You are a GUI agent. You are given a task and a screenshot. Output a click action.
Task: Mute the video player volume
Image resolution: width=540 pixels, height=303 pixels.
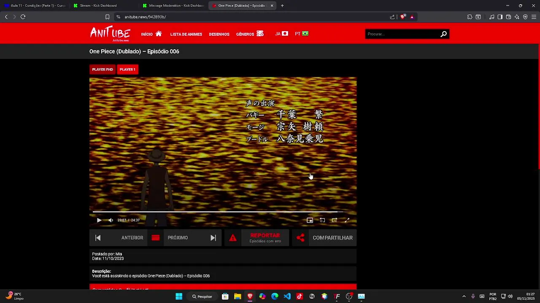(x=111, y=220)
